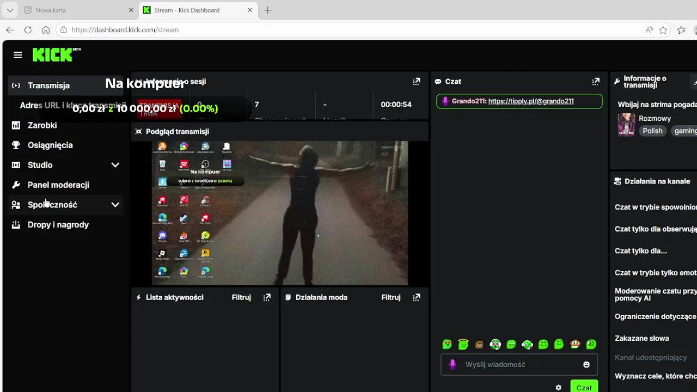Pop out the Informacje o sesji panel
Viewport: 697px width, 392px height.
click(x=417, y=82)
